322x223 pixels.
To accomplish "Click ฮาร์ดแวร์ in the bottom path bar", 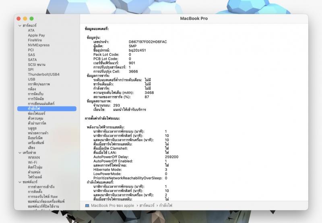I will tap(147, 205).
